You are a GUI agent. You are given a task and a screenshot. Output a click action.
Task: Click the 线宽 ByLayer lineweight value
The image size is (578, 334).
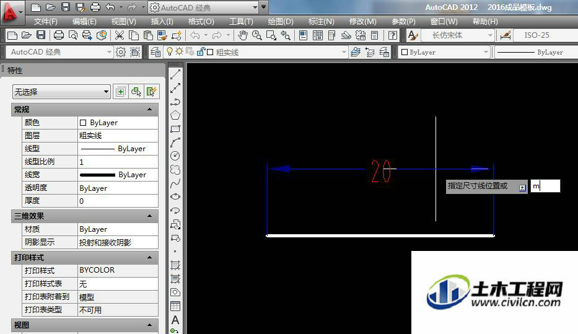[x=118, y=175]
